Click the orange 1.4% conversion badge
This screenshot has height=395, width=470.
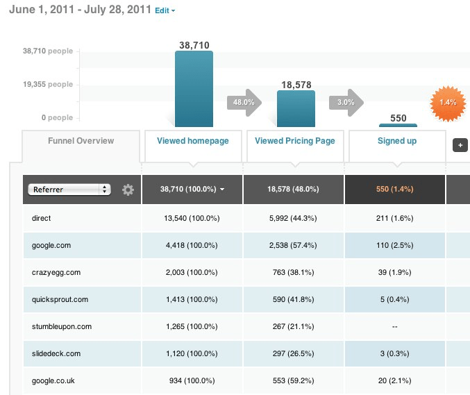coord(448,103)
